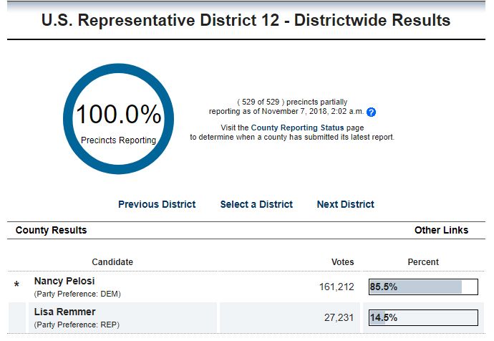Select candidate name Lisa Remmer
494x341 pixels.
point(64,312)
